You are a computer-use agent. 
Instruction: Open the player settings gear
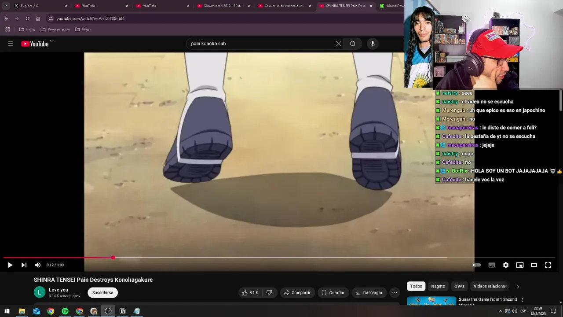click(506, 265)
